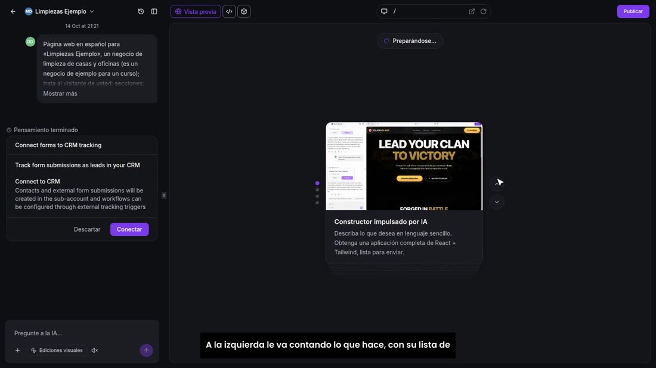Click the Connect to CRM heading
This screenshot has height=368, width=656.
(38, 181)
